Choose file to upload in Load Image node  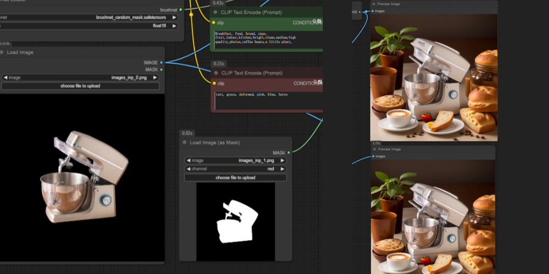(80, 86)
